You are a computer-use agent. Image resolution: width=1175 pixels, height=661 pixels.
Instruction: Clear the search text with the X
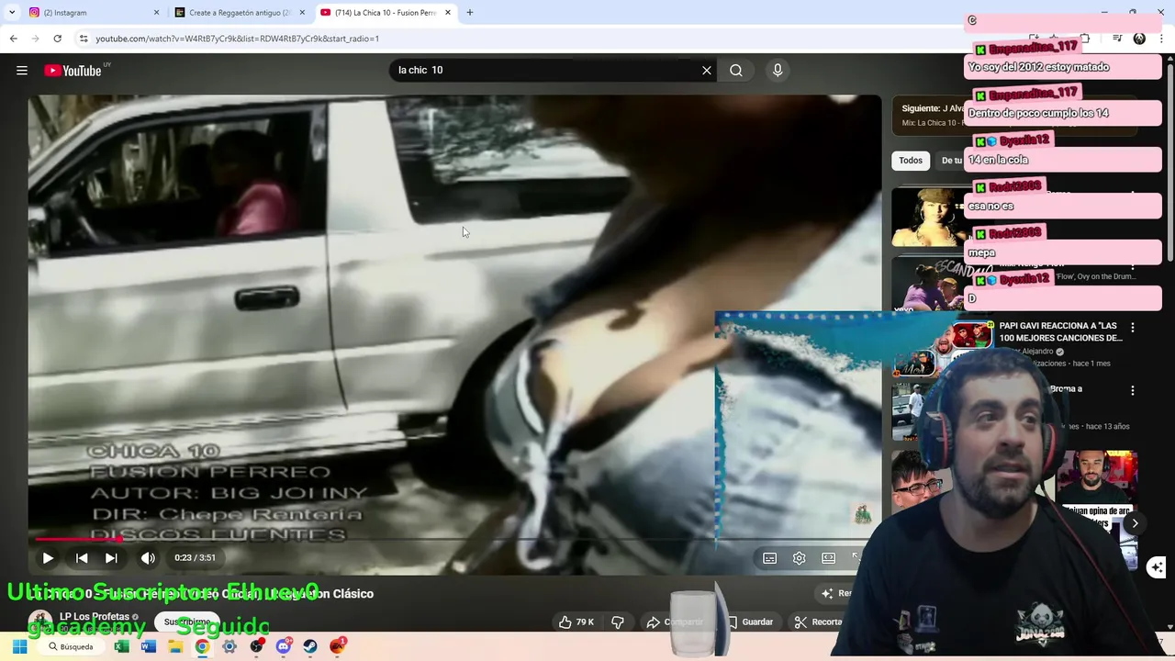(x=707, y=71)
